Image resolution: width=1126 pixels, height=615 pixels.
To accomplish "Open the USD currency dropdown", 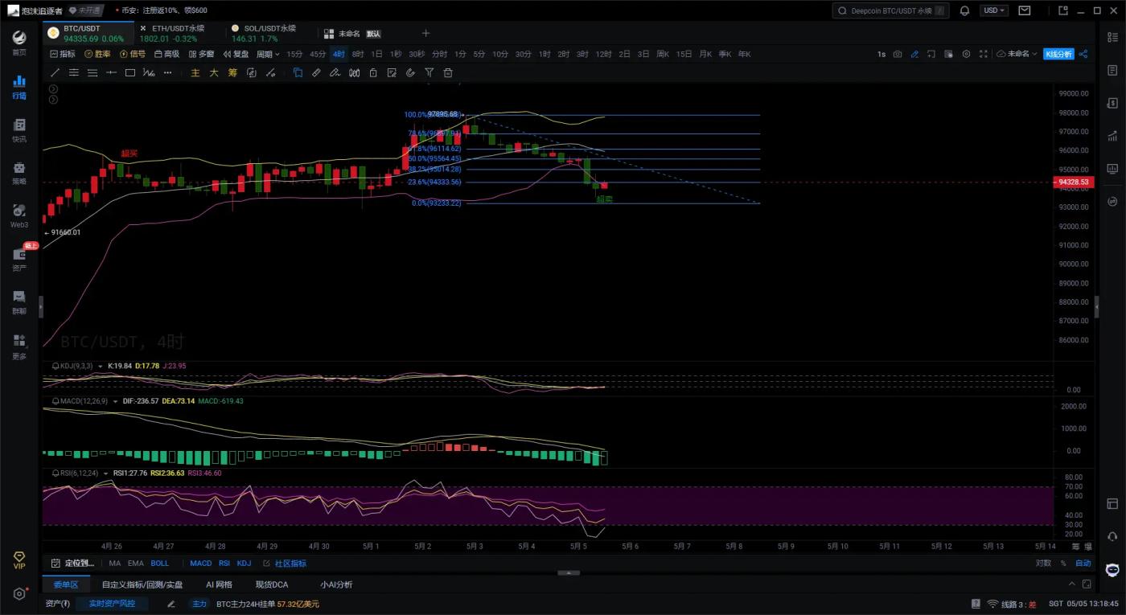I will coord(993,10).
